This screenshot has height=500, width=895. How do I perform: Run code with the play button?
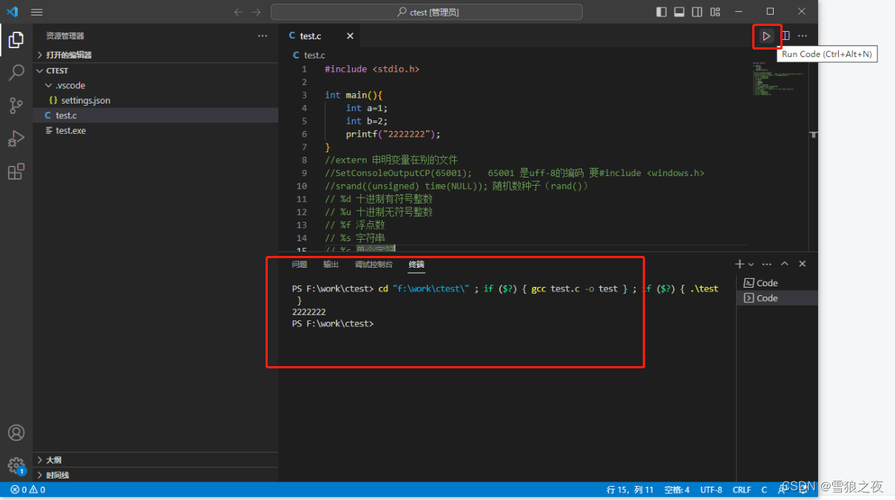[x=766, y=36]
